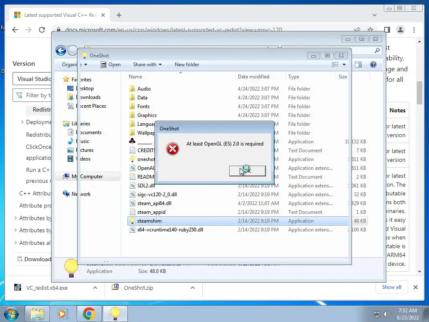Sort by Size column
429x322 pixels.
(x=342, y=77)
